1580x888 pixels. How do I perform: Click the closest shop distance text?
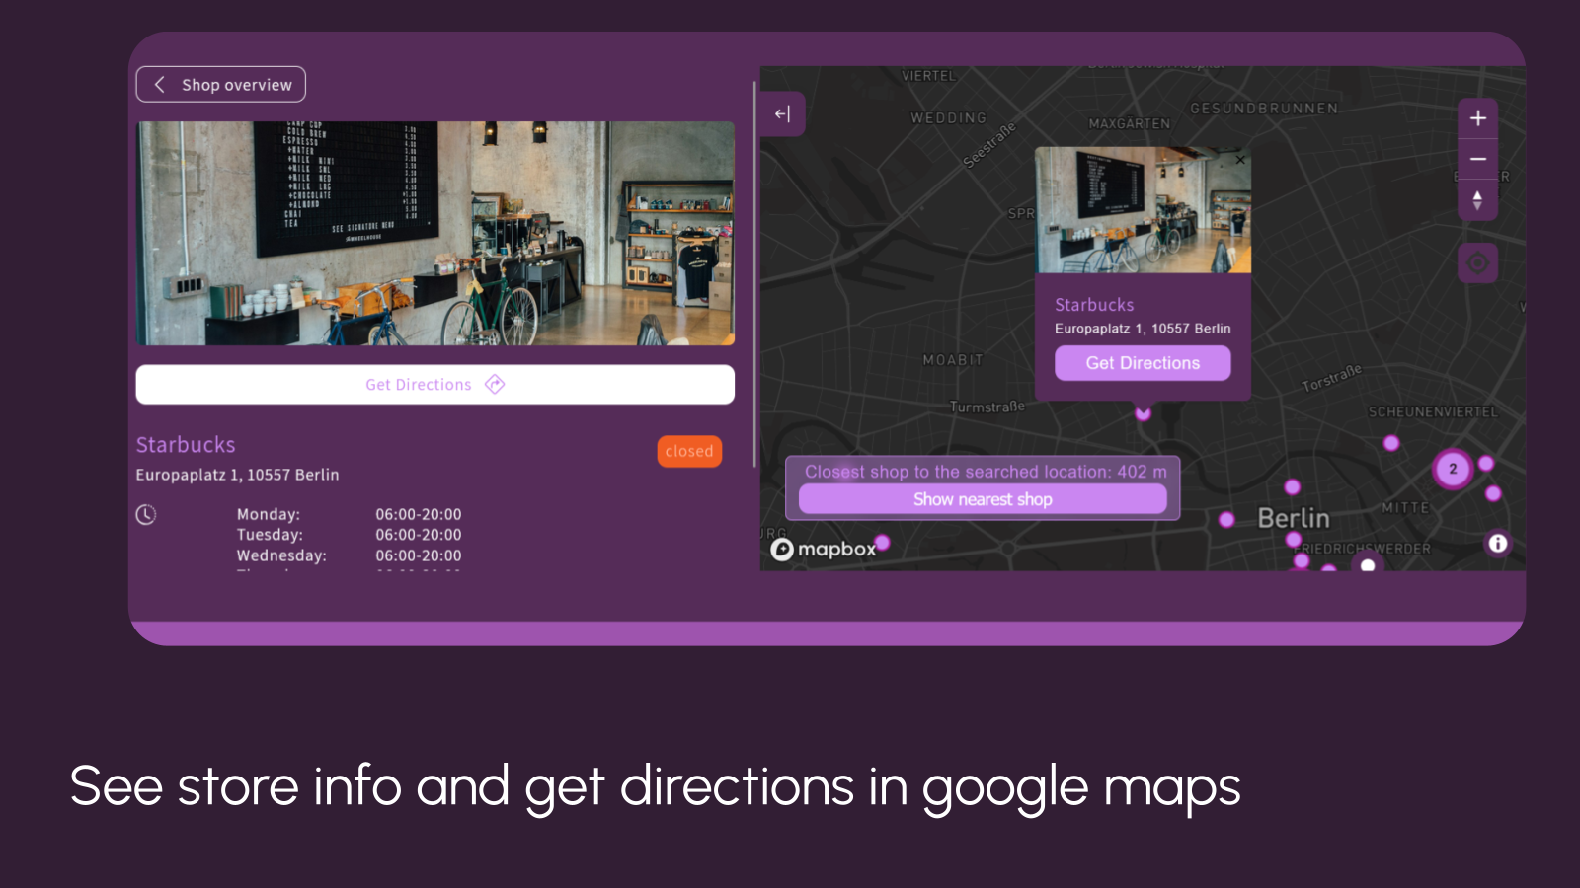[x=986, y=472]
